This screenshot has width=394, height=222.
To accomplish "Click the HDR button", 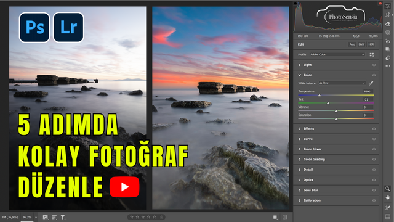I will coord(371,44).
